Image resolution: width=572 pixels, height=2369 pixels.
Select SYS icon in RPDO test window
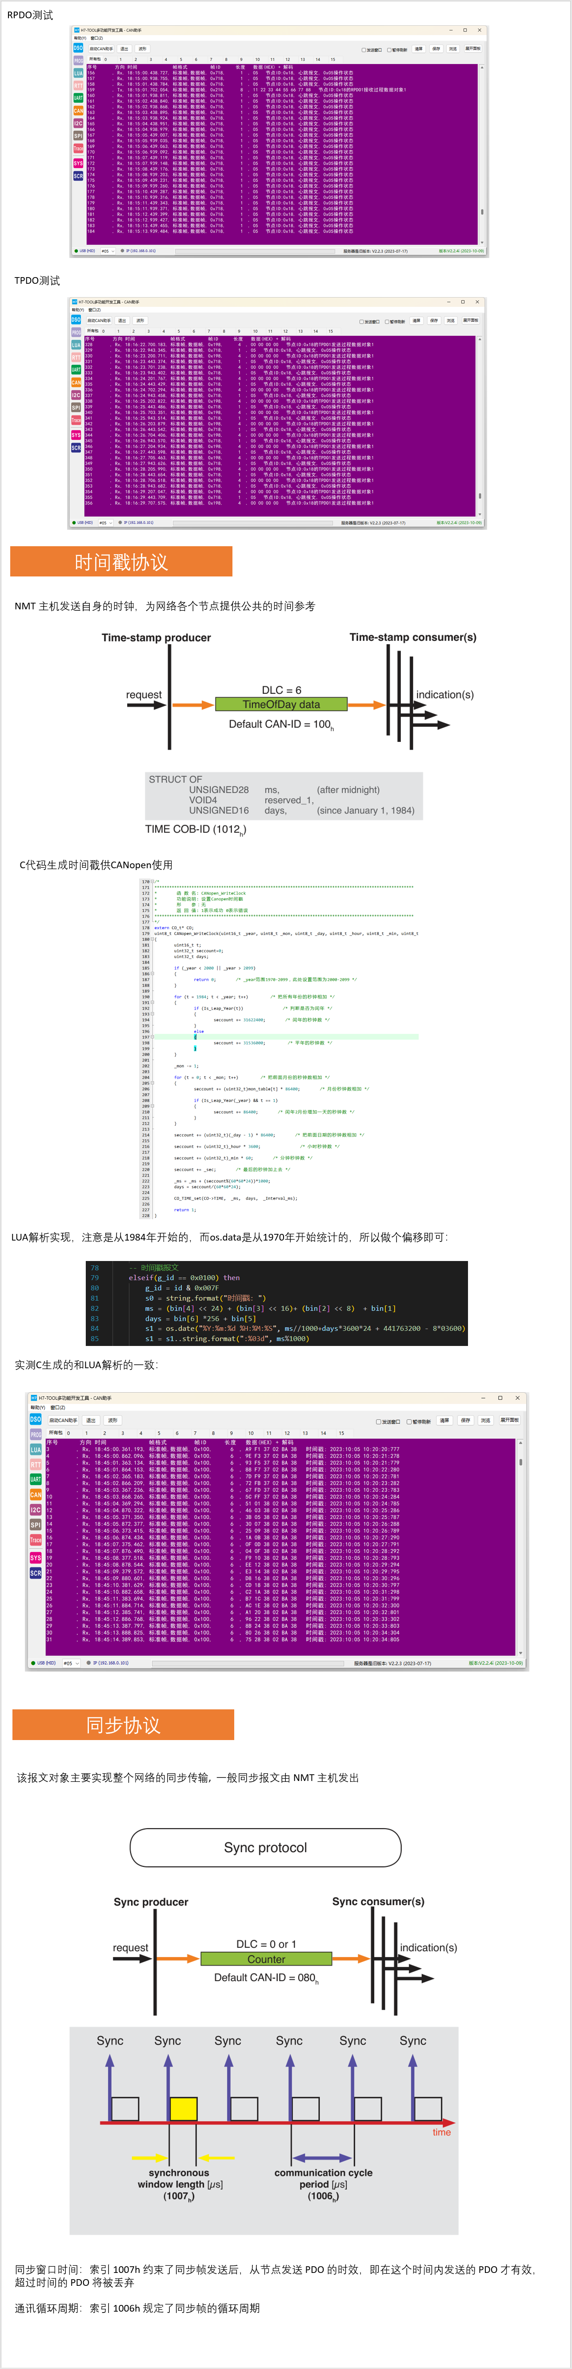[78, 163]
